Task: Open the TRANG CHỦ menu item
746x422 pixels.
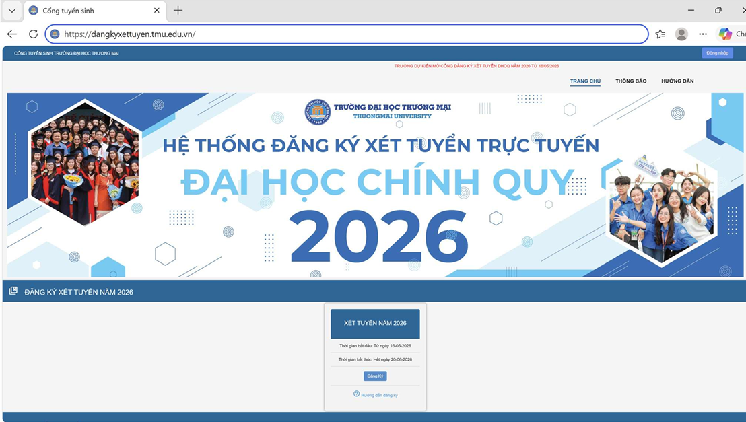Action: pyautogui.click(x=585, y=81)
